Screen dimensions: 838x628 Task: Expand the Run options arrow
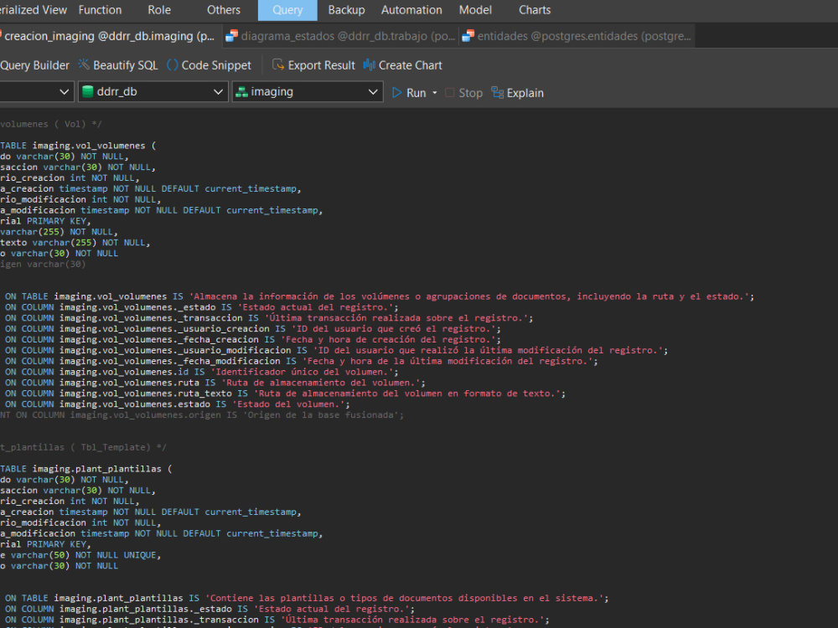tap(434, 93)
